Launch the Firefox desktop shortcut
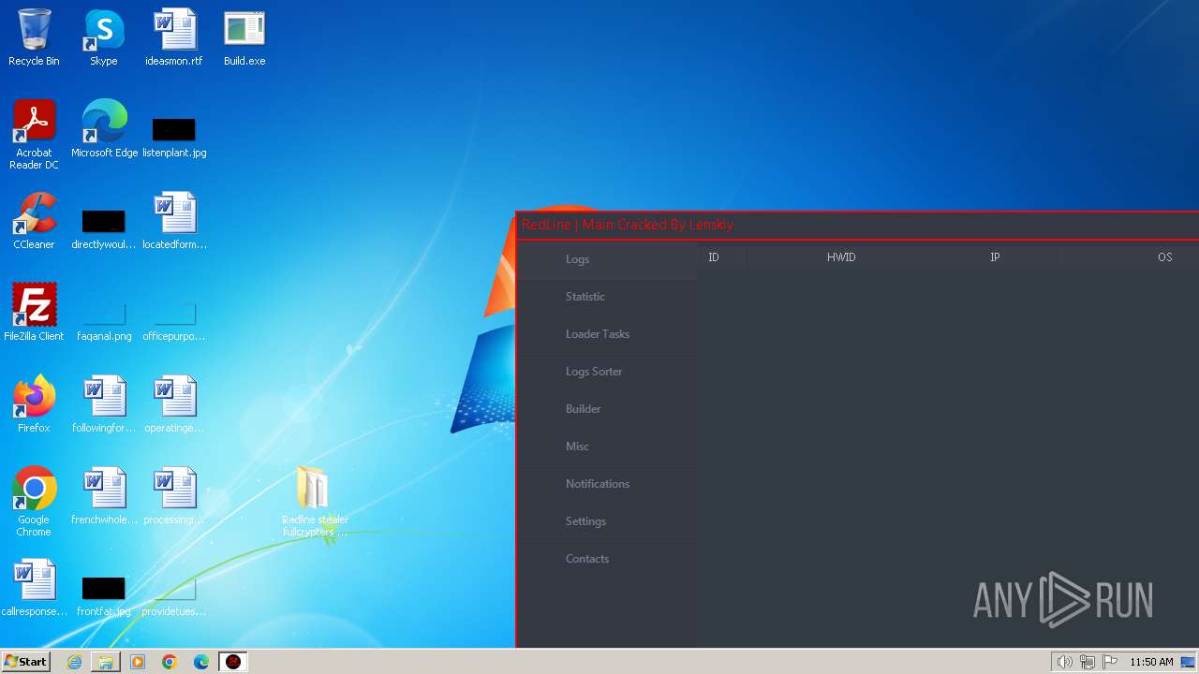This screenshot has width=1199, height=674. [34, 404]
